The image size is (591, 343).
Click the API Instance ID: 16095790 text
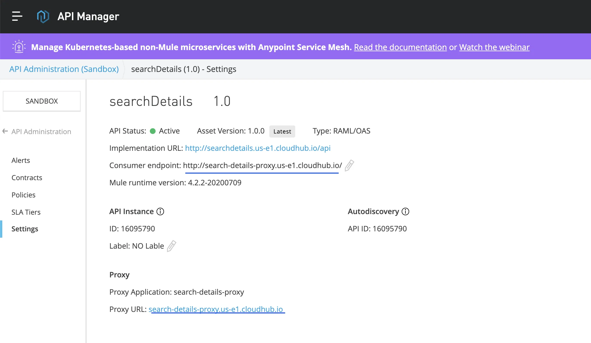pyautogui.click(x=132, y=229)
